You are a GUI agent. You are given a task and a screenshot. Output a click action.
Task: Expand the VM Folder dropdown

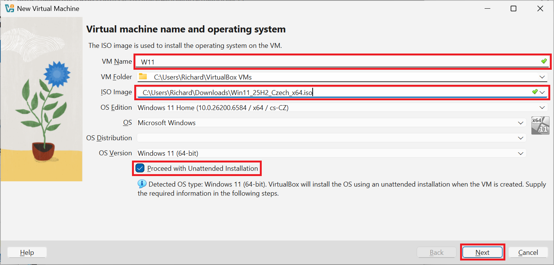coord(542,77)
